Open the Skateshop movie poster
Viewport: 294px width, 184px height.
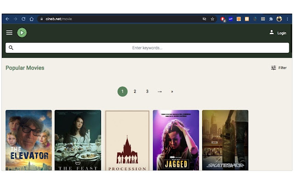225,140
